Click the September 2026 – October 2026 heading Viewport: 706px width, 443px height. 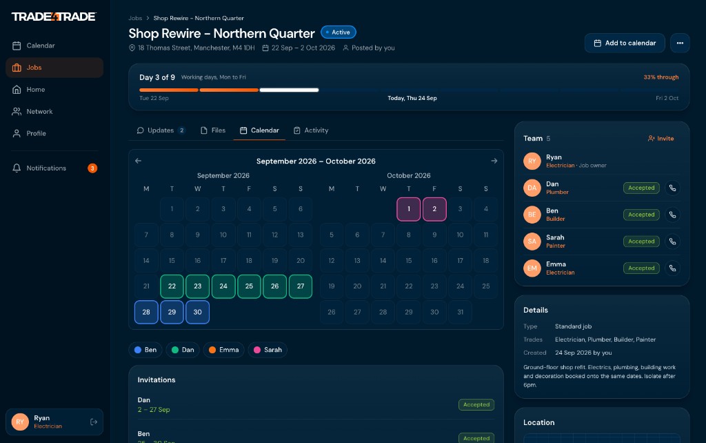[x=316, y=161]
